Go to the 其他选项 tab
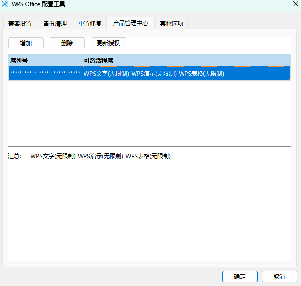 (x=171, y=24)
